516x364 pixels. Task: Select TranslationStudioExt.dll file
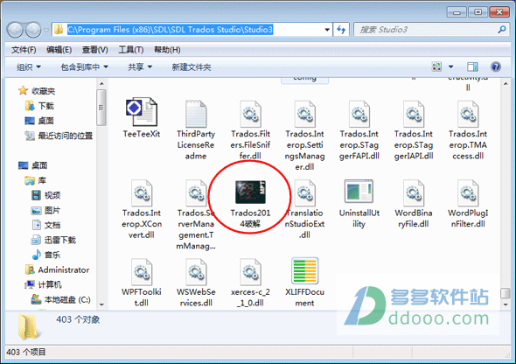304,209
